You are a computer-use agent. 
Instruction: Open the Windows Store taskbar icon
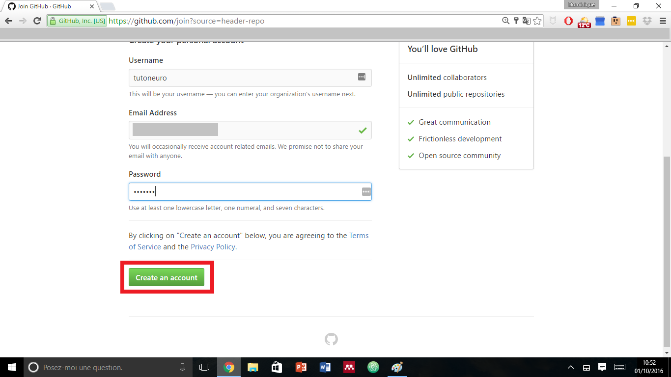(x=277, y=367)
